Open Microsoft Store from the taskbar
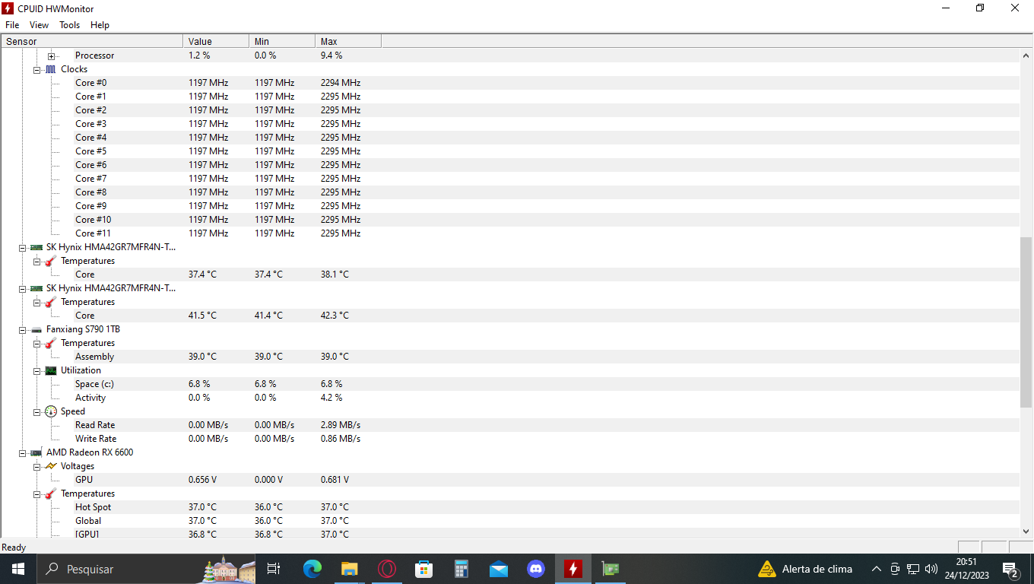 [424, 569]
